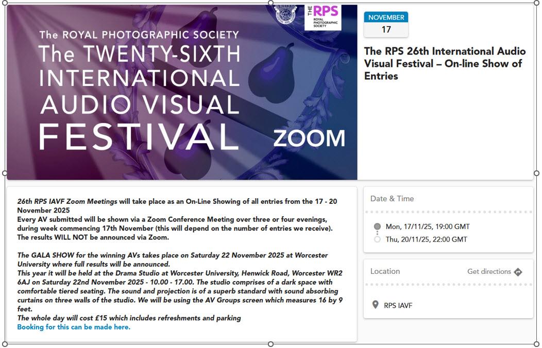The height and width of the screenshot is (348, 542).
Task: Click the Location section heading
Action: click(x=385, y=271)
